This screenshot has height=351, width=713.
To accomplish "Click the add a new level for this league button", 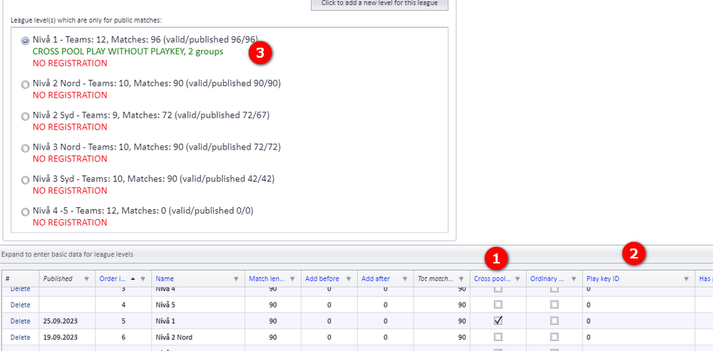I will pos(379,4).
